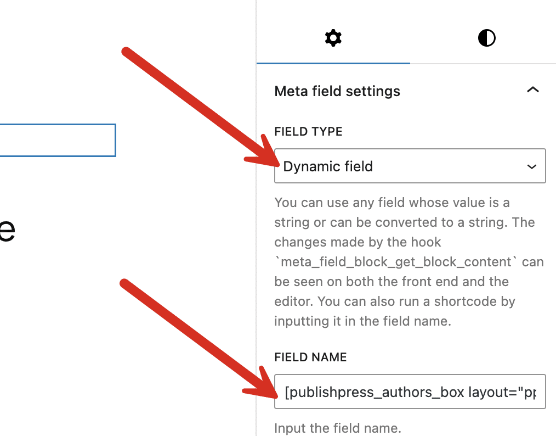Select the half-filled circle Styles tab icon

click(486, 38)
